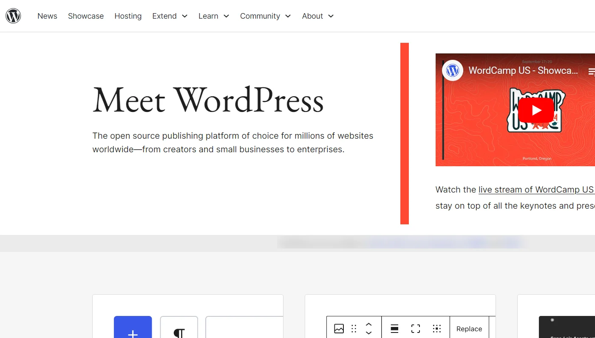This screenshot has height=338, width=595.
Task: Click the blue plus add-block button
Action: pyautogui.click(x=133, y=327)
